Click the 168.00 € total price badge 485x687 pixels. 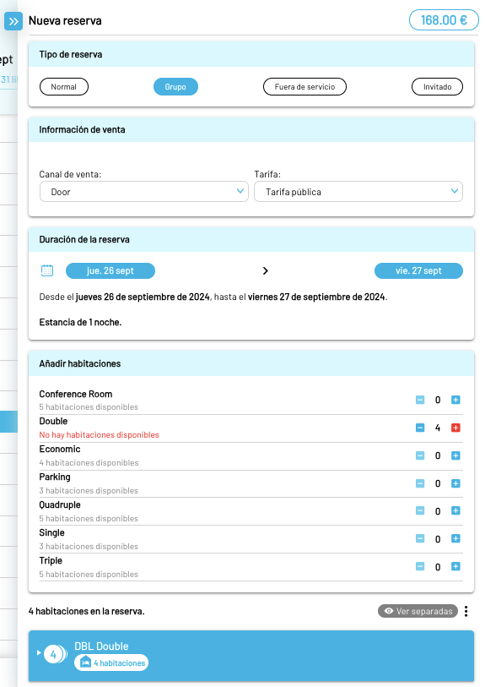tap(444, 20)
